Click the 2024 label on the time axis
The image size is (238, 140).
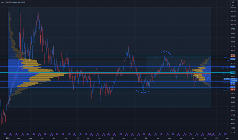pyautogui.click(x=147, y=138)
